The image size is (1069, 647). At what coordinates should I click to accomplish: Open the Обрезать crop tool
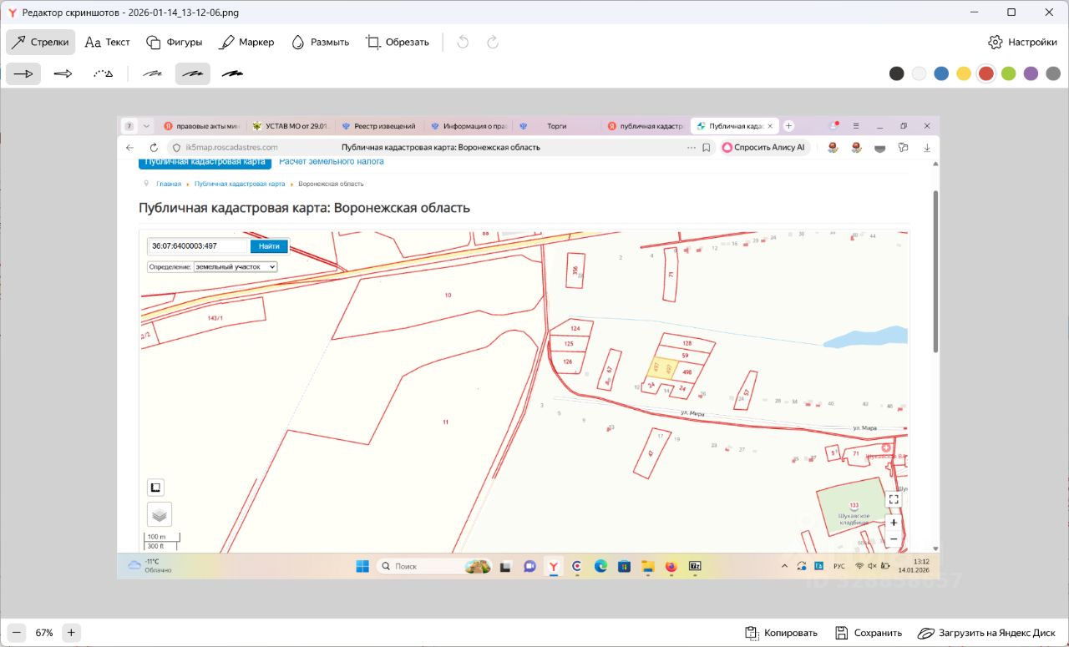[397, 42]
